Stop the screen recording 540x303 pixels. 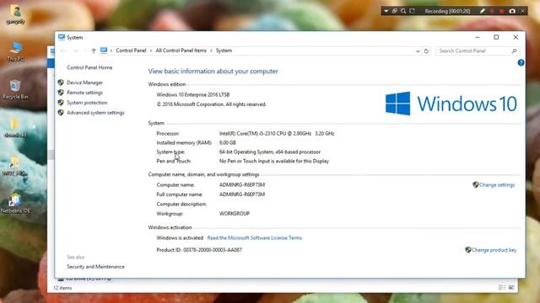502,11
